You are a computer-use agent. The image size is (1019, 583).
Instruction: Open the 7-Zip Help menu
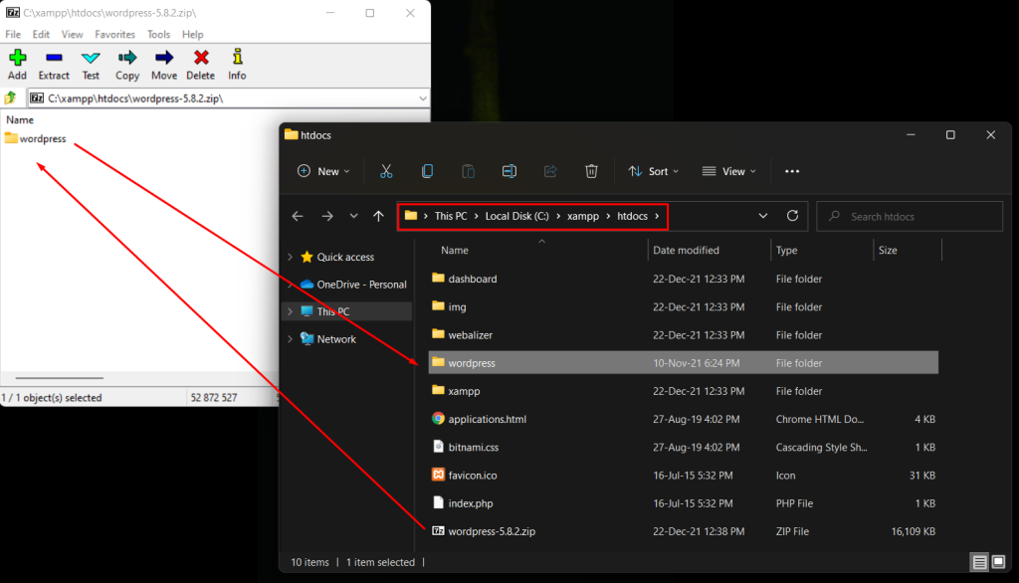pyautogui.click(x=192, y=35)
